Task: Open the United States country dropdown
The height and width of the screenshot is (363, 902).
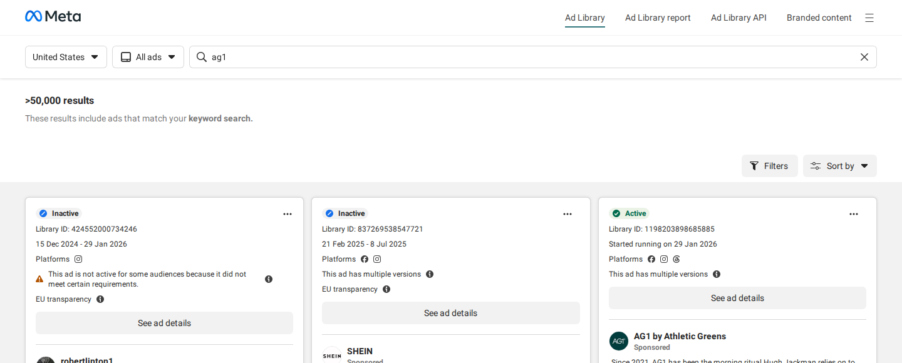Action: coord(66,57)
